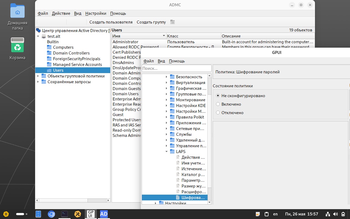The width and height of the screenshot is (350, 219).
Task: Open the clipboard icon in system tray
Action: click(267, 214)
